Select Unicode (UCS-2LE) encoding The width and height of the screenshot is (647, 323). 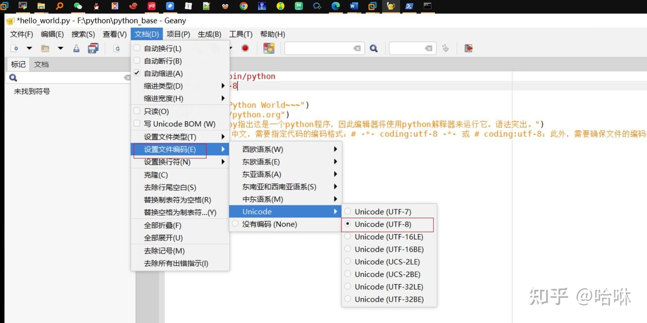(x=389, y=261)
